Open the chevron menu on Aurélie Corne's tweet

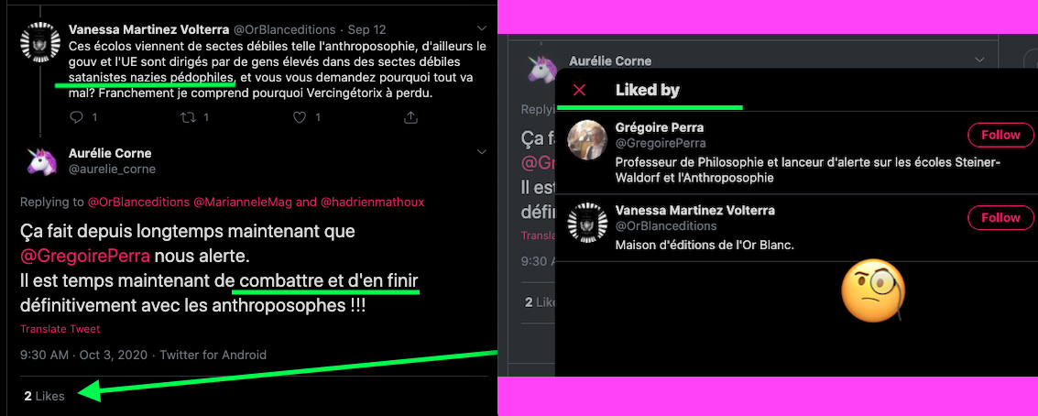[483, 152]
